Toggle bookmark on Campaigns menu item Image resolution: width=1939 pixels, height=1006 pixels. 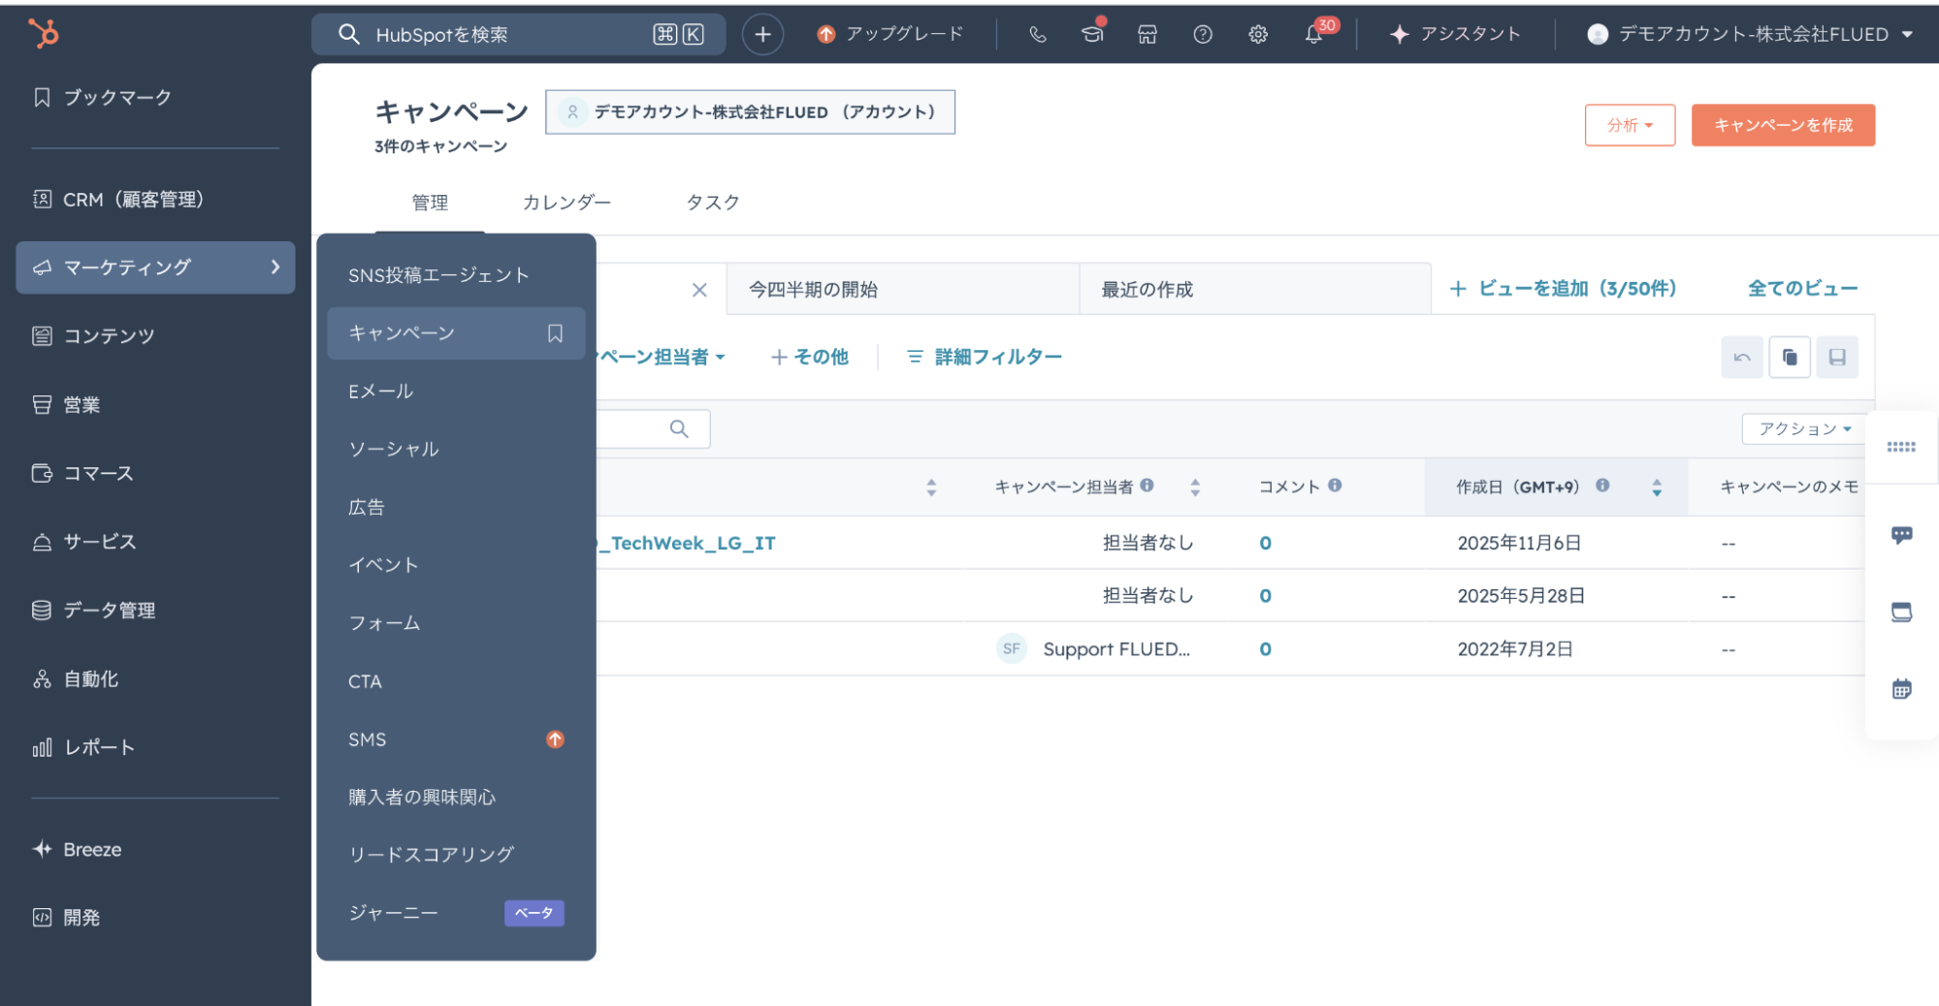555,333
